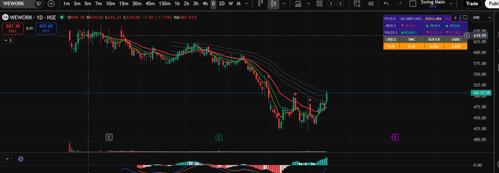
Task: Redo the last chart action
Action: (400, 4)
